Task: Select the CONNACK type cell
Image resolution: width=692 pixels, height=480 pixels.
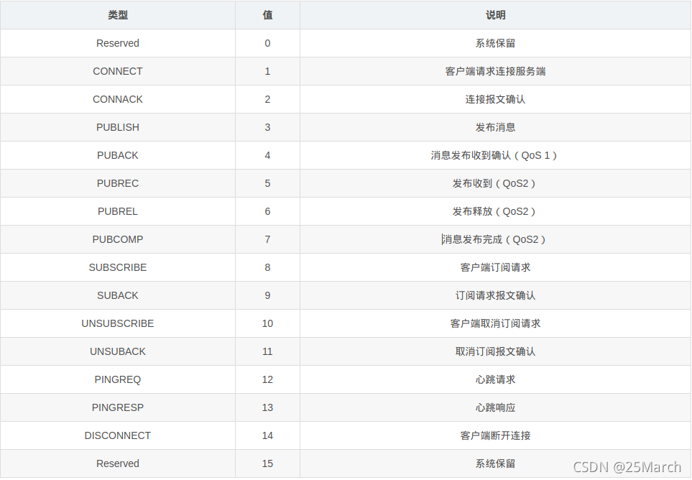Action: pyautogui.click(x=118, y=99)
